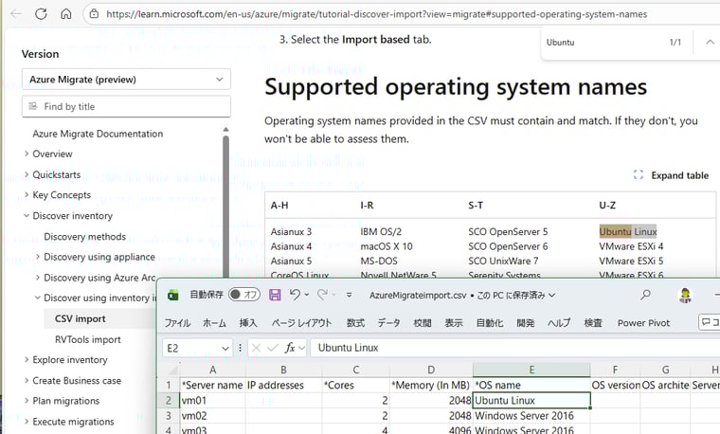Image resolution: width=720 pixels, height=434 pixels.
Task: Reload the browser page
Action: point(41,14)
